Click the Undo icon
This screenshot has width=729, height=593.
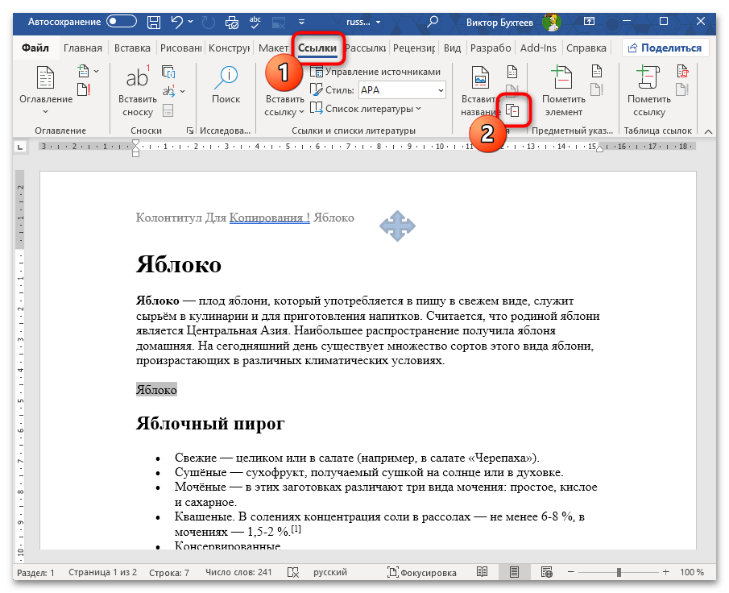[x=176, y=22]
